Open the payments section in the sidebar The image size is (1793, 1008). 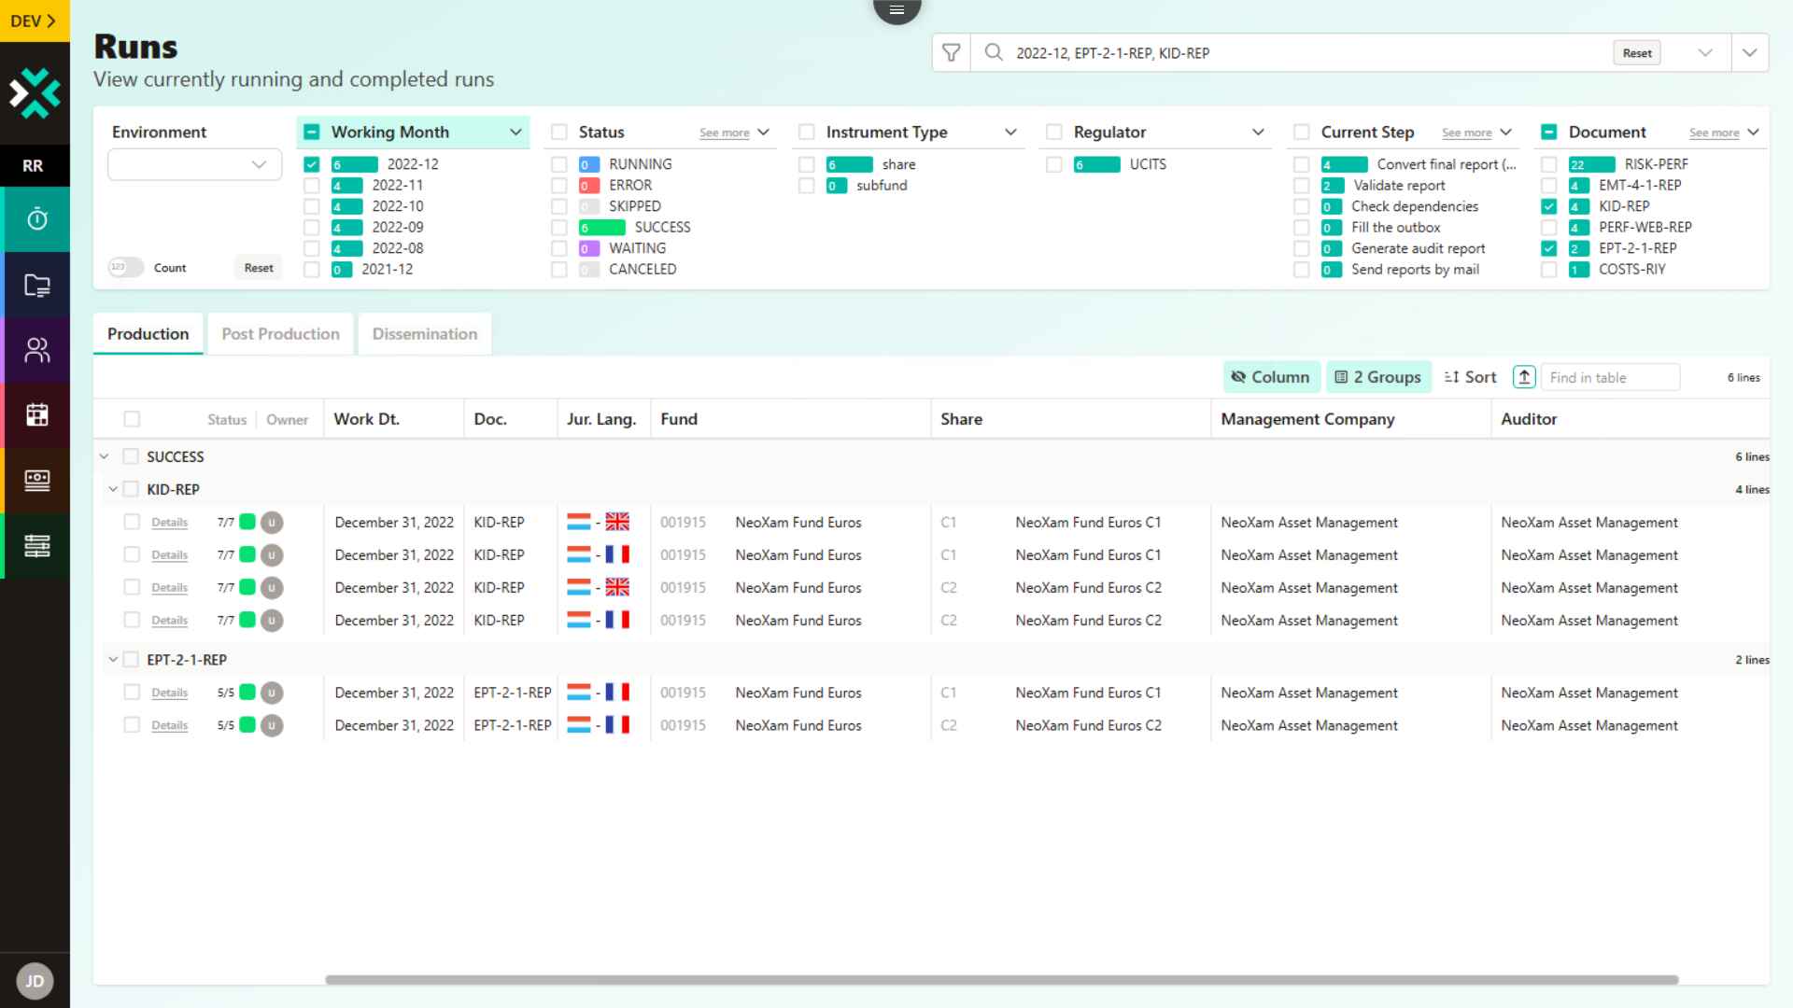pyautogui.click(x=37, y=480)
